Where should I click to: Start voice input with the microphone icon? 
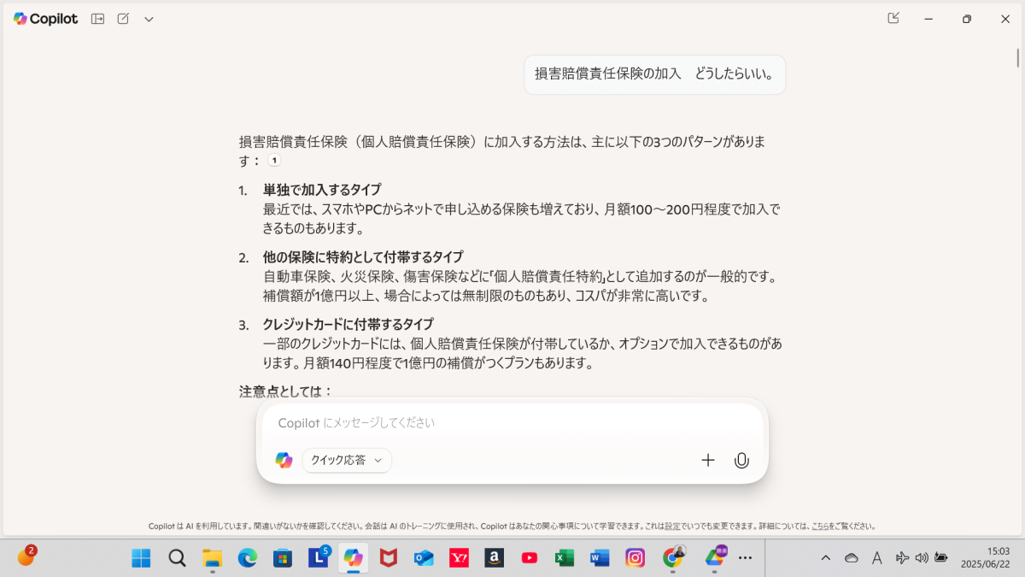click(741, 461)
